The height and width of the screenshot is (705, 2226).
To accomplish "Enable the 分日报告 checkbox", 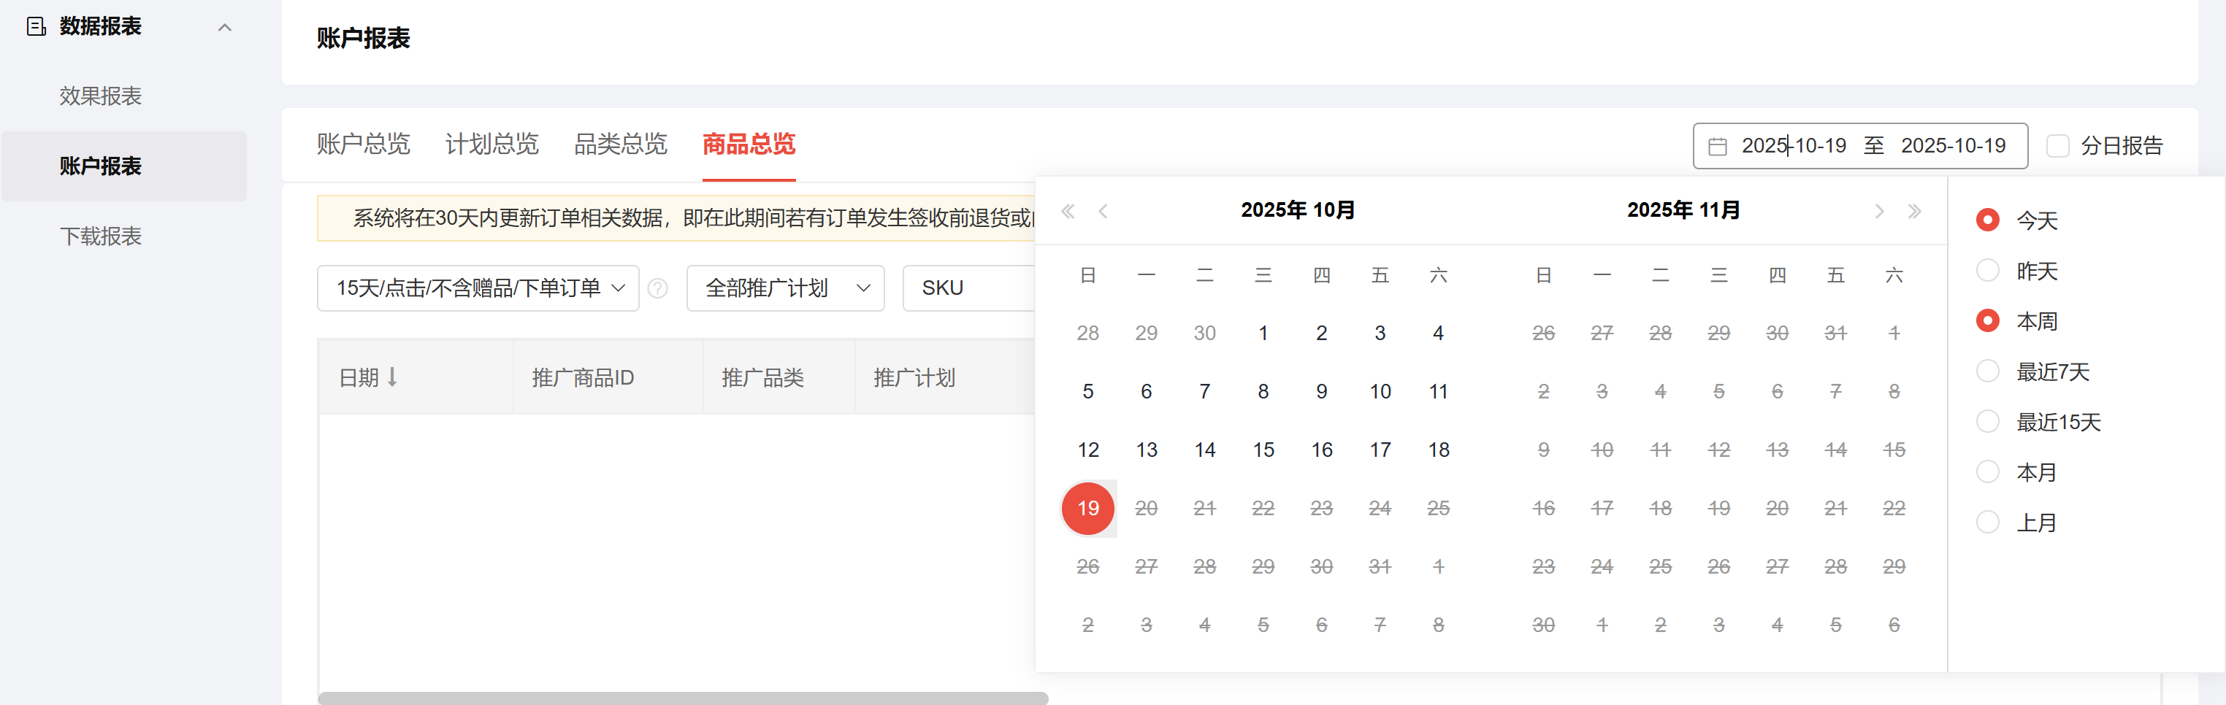I will (x=2057, y=146).
